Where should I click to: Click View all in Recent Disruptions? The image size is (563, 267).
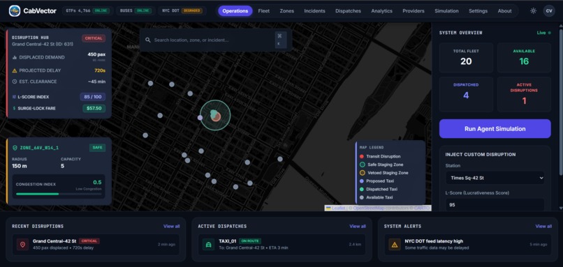[172, 226]
